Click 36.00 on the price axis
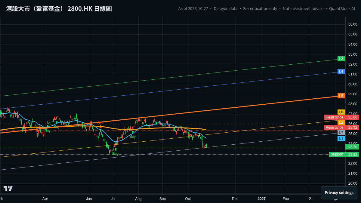The image size is (361, 203). point(353,24)
